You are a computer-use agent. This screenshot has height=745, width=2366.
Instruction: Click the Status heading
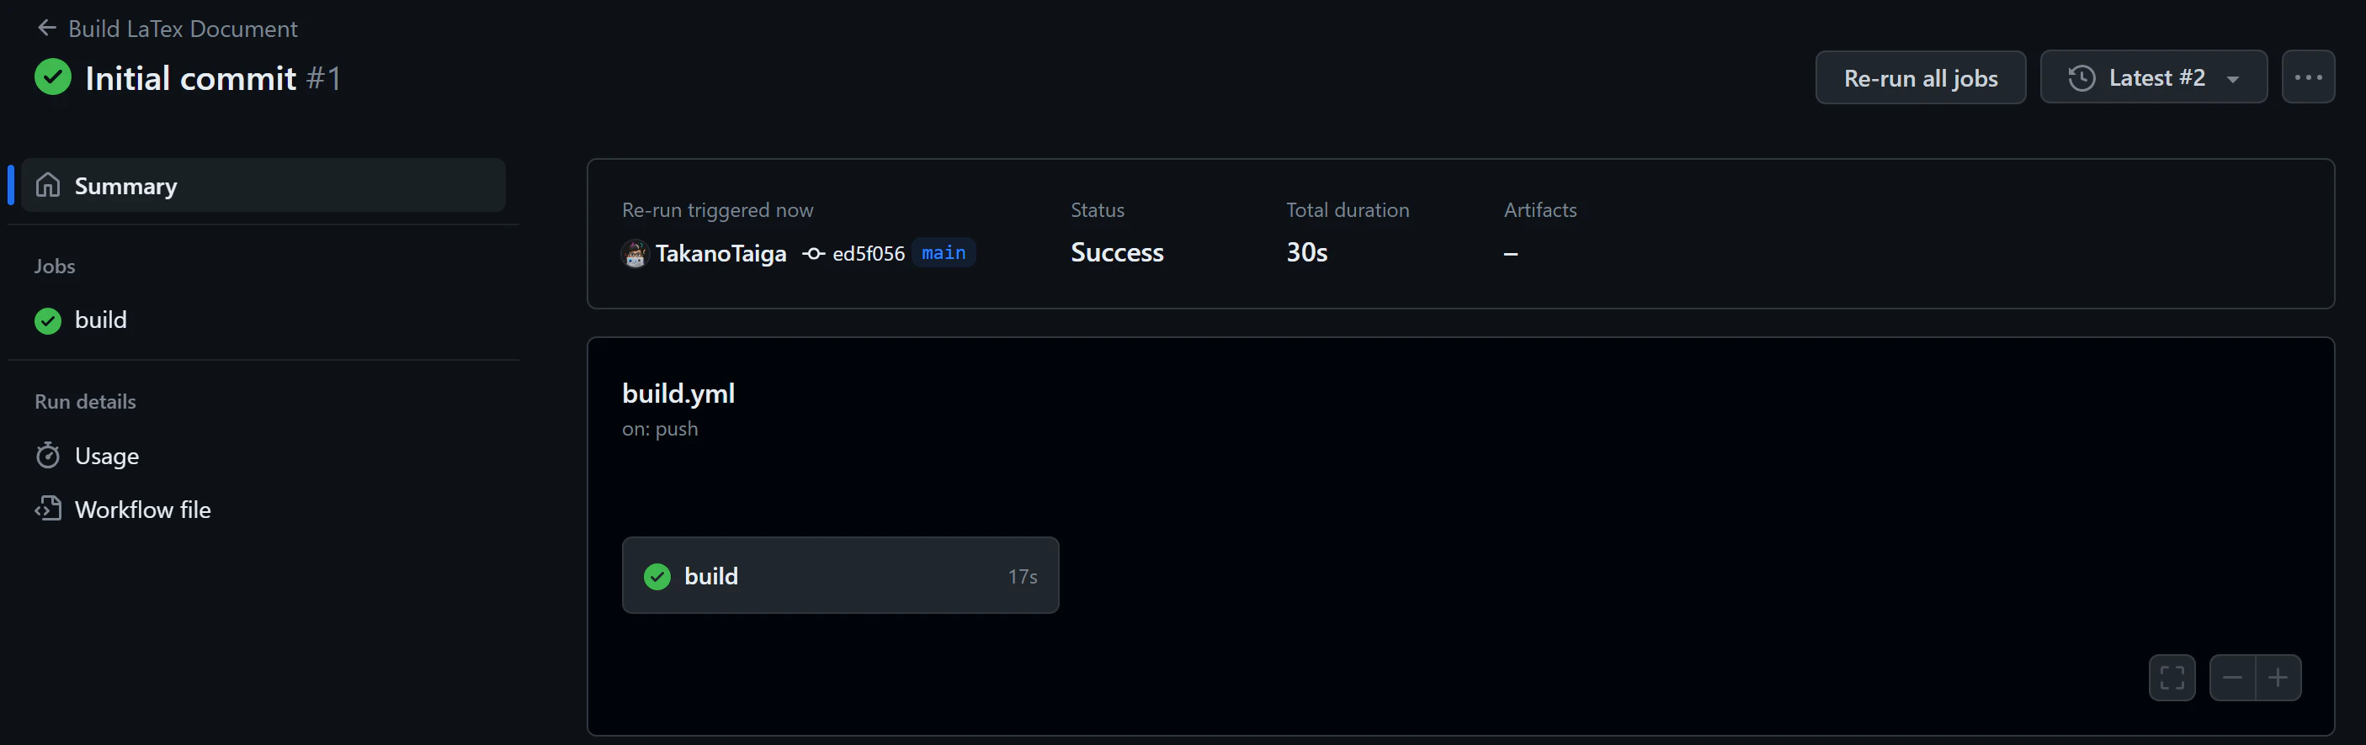(1098, 210)
